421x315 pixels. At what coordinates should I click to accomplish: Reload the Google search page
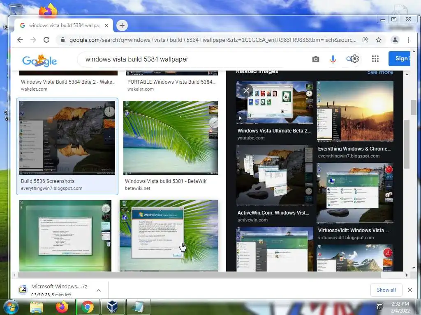(46, 40)
